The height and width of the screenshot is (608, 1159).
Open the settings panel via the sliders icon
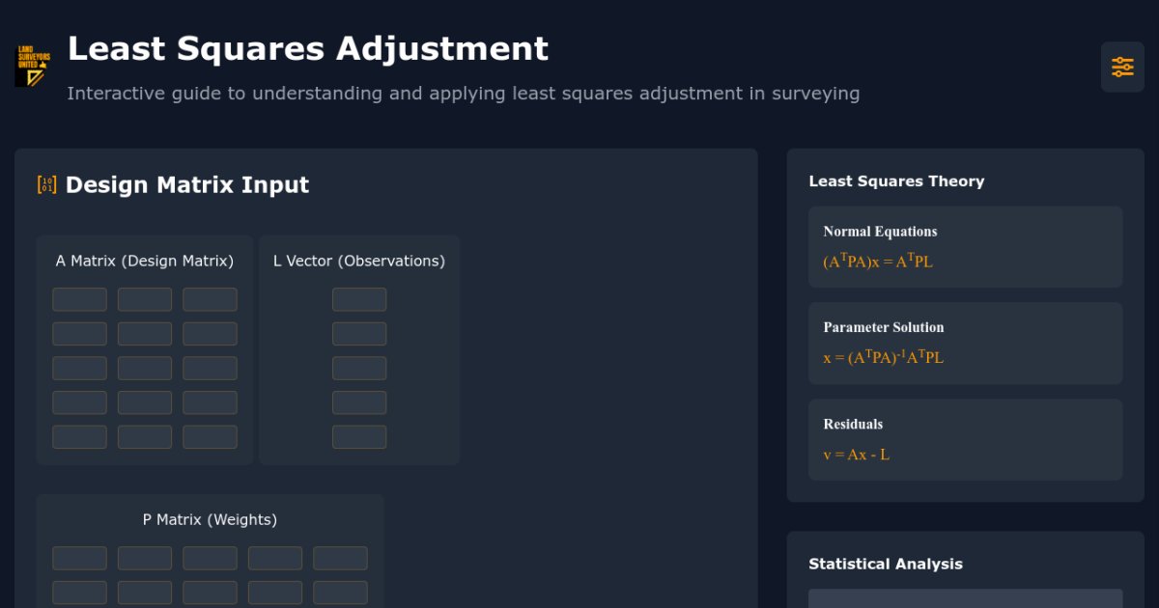tap(1121, 66)
